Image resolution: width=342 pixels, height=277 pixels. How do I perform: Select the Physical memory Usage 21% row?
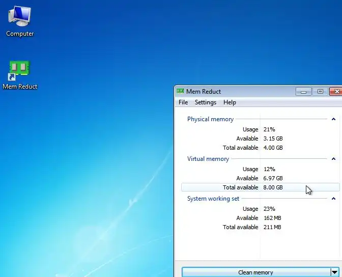tap(260, 129)
